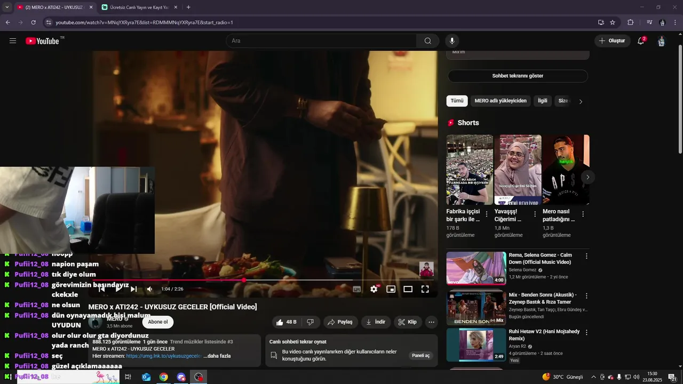This screenshot has height=384, width=683.
Task: Skip to the next video
Action: coord(134,289)
